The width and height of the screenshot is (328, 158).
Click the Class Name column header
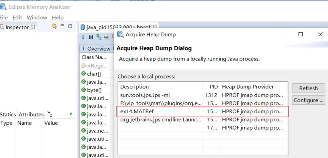click(95, 57)
